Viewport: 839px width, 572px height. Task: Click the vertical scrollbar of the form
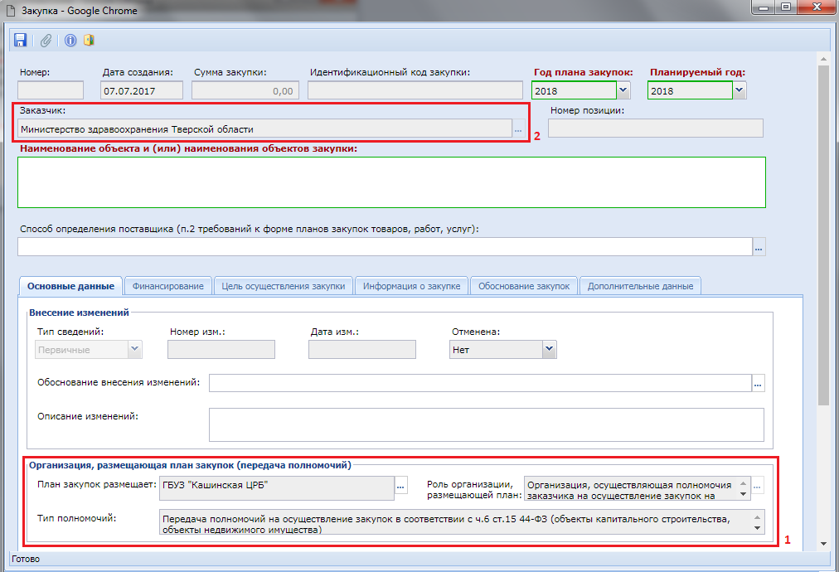(822, 249)
